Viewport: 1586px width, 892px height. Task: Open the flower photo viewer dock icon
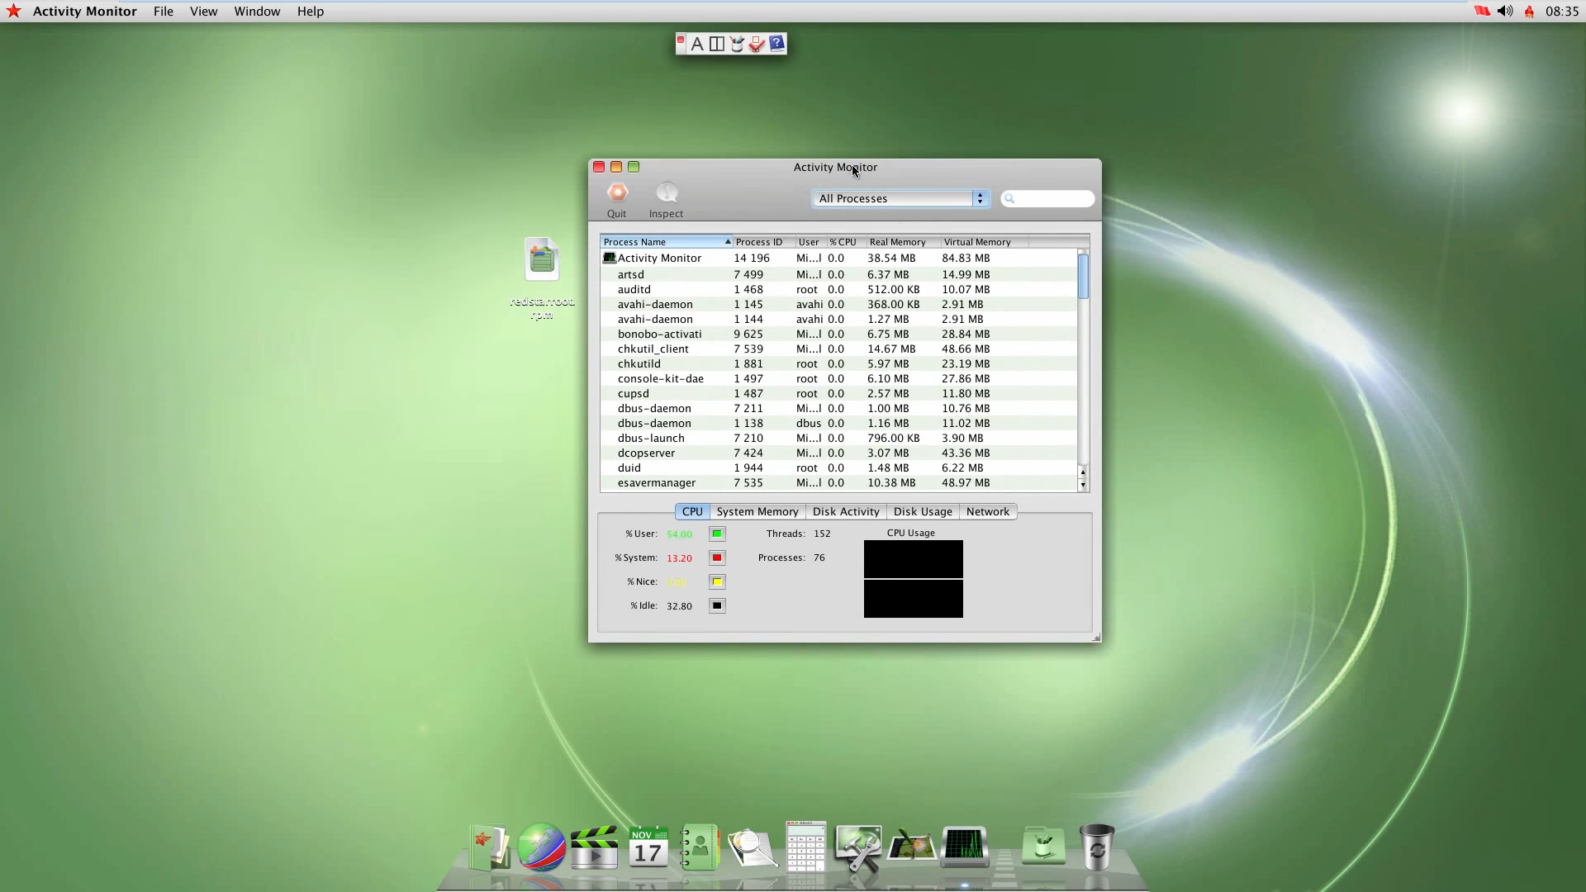coord(911,847)
